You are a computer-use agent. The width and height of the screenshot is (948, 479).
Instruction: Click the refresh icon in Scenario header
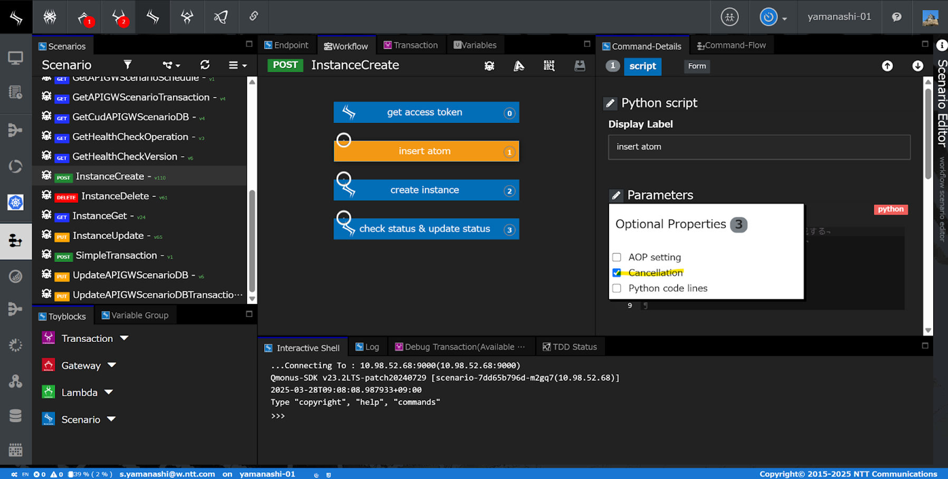205,65
